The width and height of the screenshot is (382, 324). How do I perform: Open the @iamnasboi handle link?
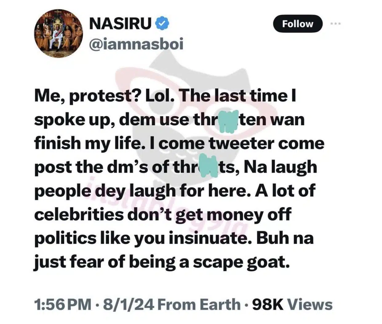pos(136,44)
